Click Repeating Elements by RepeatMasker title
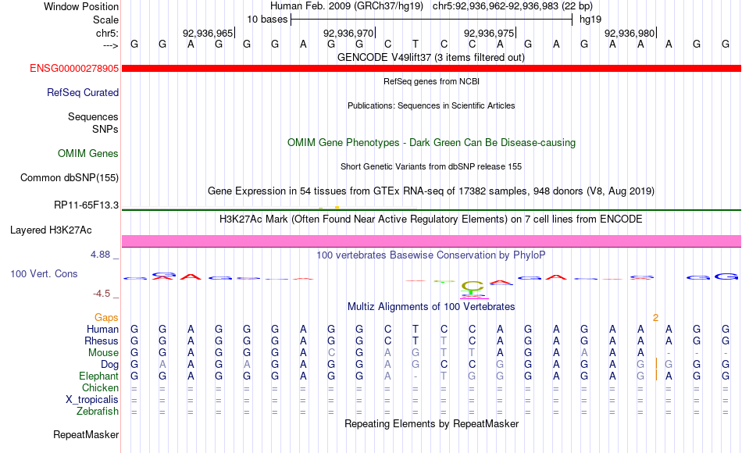742x453 pixels. 431,424
